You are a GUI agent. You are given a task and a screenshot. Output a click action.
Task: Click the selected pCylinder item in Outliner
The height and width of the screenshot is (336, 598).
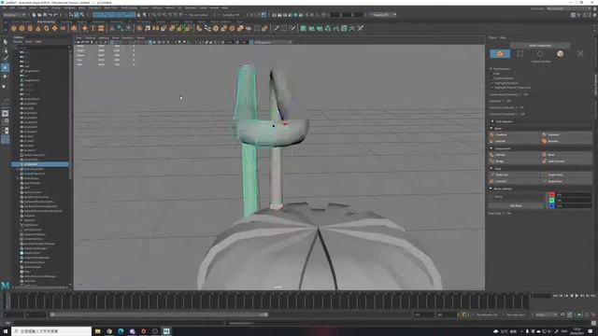click(40, 164)
